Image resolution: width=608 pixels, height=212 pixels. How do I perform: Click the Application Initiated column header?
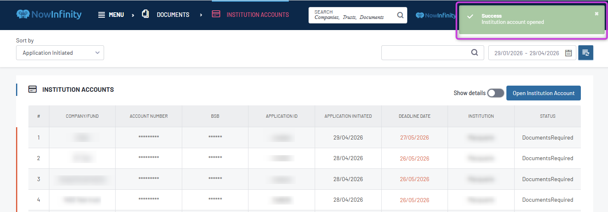point(348,116)
